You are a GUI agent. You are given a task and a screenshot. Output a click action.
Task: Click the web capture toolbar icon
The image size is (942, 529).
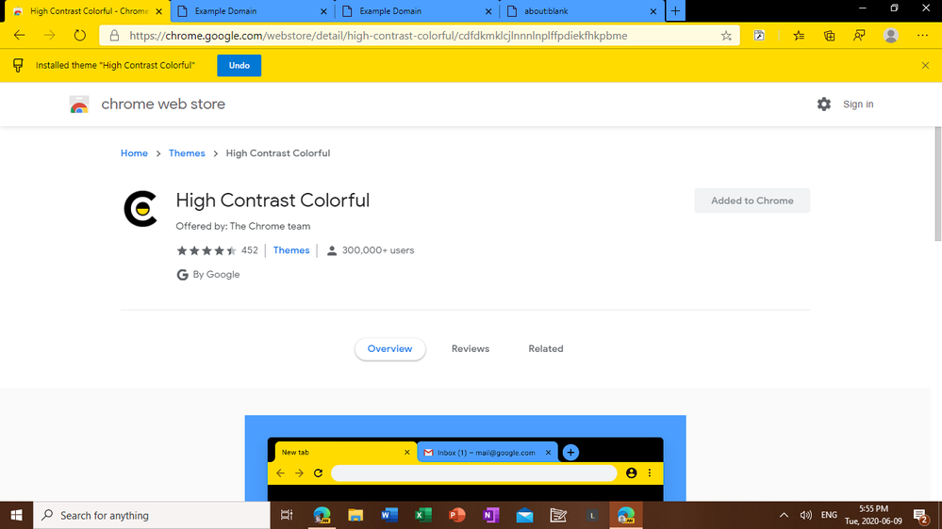tap(759, 36)
